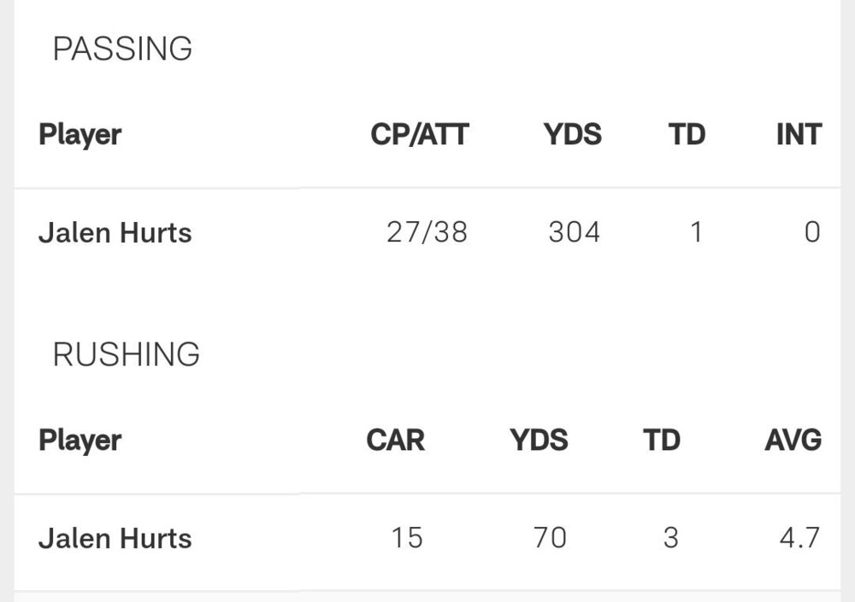Open Jalen Hurts link in passing row
Viewport: 855px width, 602px height.
pyautogui.click(x=115, y=233)
